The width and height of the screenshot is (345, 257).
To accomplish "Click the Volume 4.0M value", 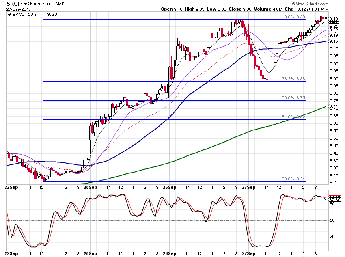I will [x=268, y=9].
